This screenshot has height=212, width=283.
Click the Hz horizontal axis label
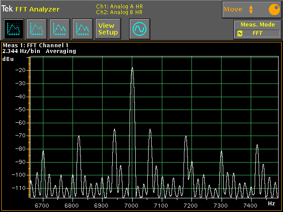(271, 203)
